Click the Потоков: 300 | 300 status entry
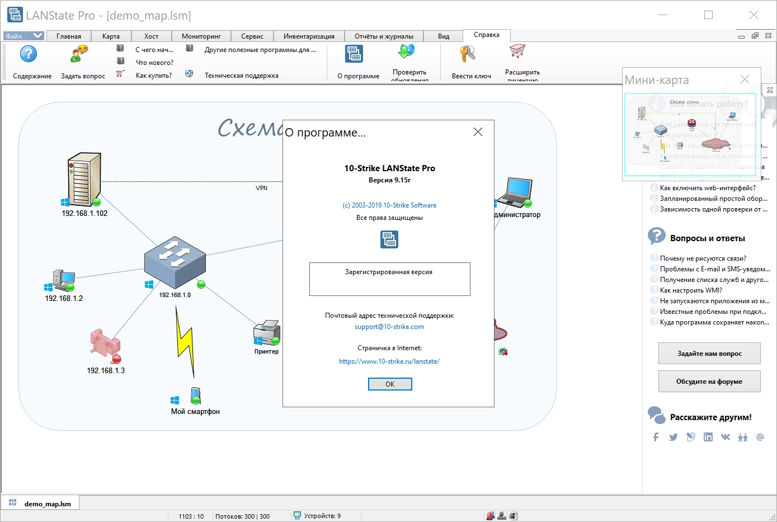Image resolution: width=777 pixels, height=522 pixels. click(x=242, y=516)
